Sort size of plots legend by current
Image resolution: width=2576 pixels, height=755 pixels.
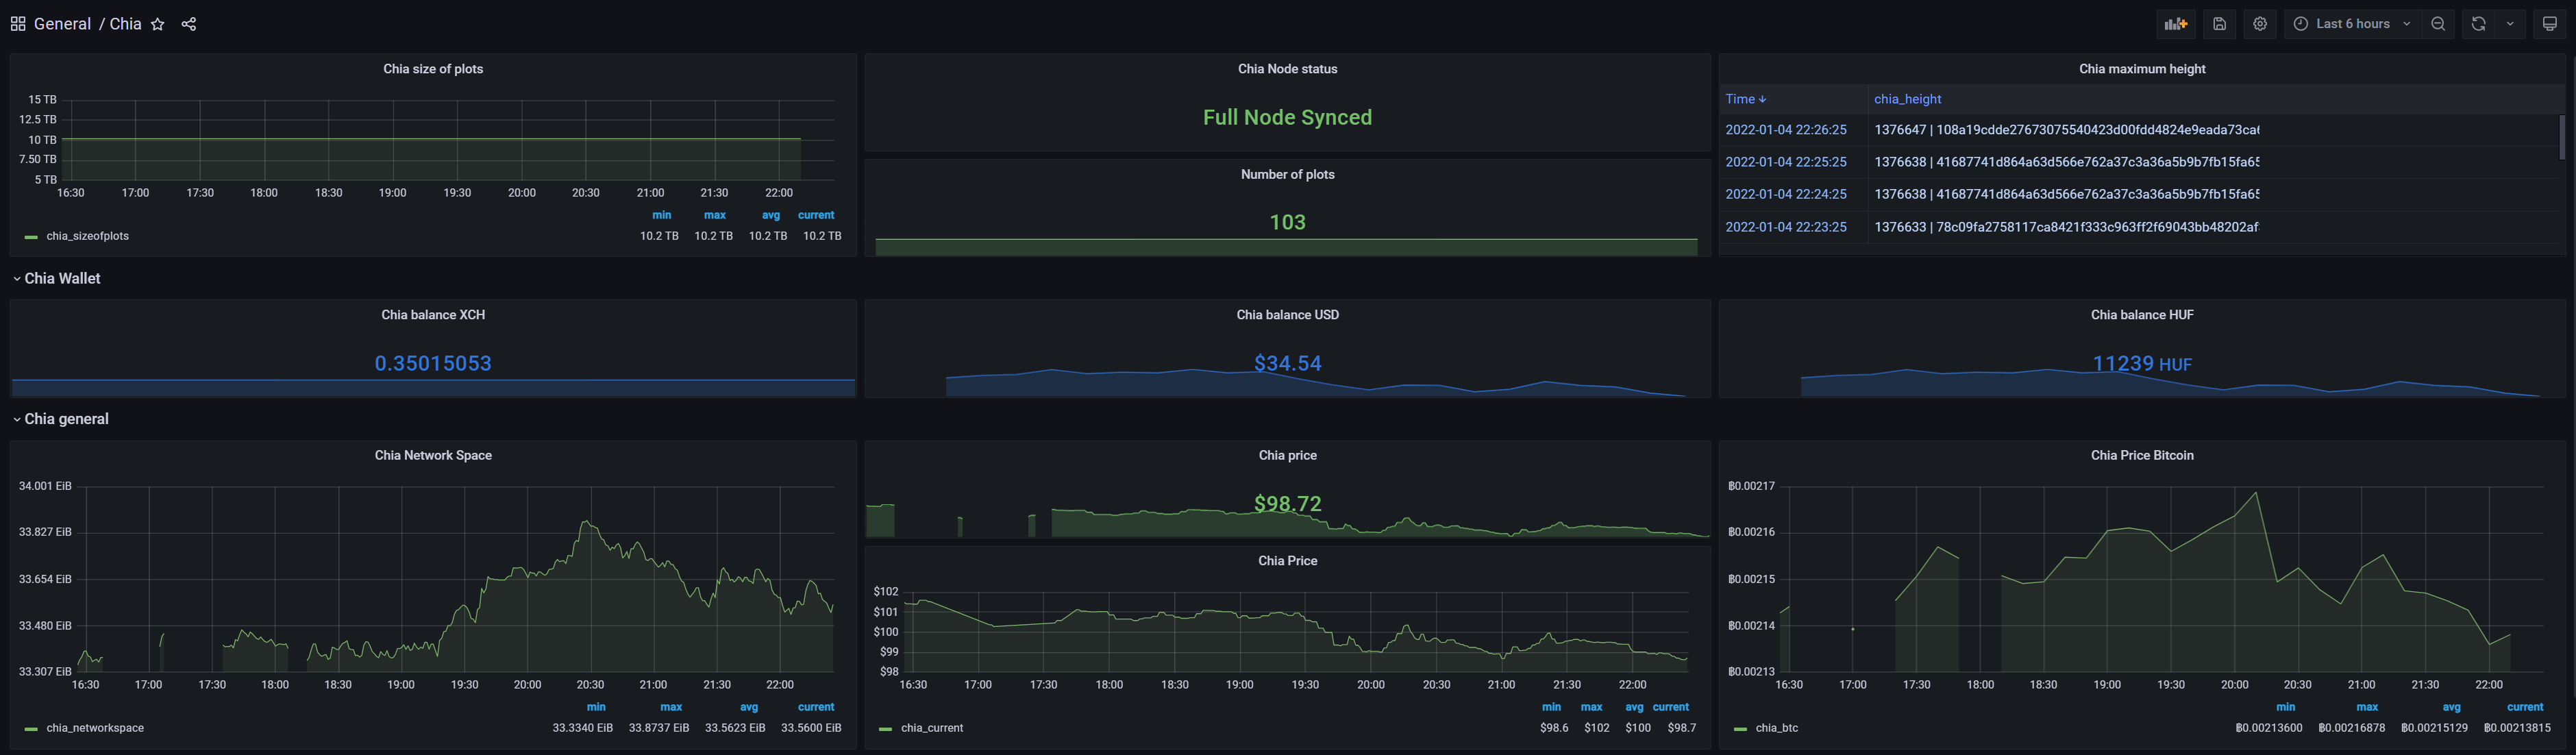click(816, 215)
